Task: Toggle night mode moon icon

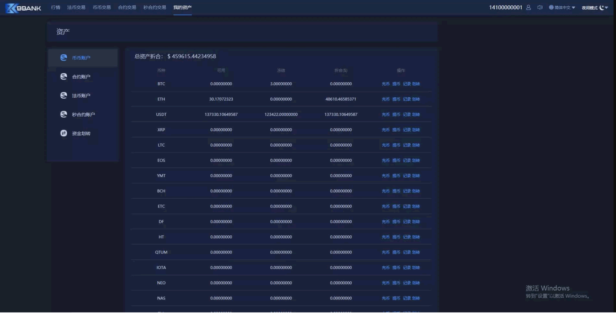Action: click(602, 7)
